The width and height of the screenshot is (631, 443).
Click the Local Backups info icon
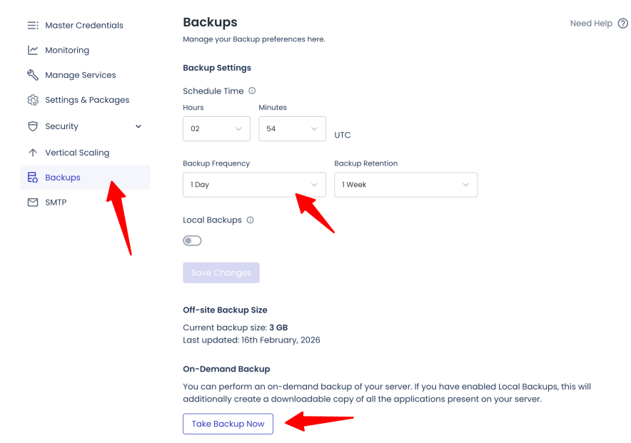[249, 220]
